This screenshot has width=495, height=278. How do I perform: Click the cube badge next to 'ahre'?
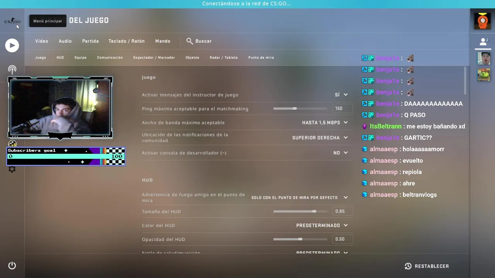click(364, 183)
